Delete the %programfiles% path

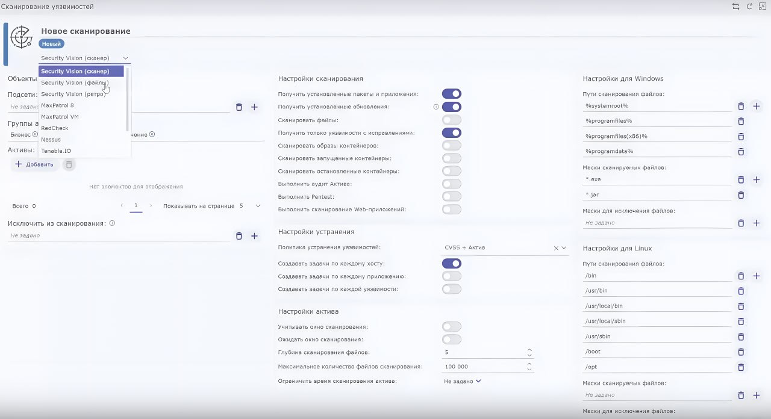pos(741,121)
